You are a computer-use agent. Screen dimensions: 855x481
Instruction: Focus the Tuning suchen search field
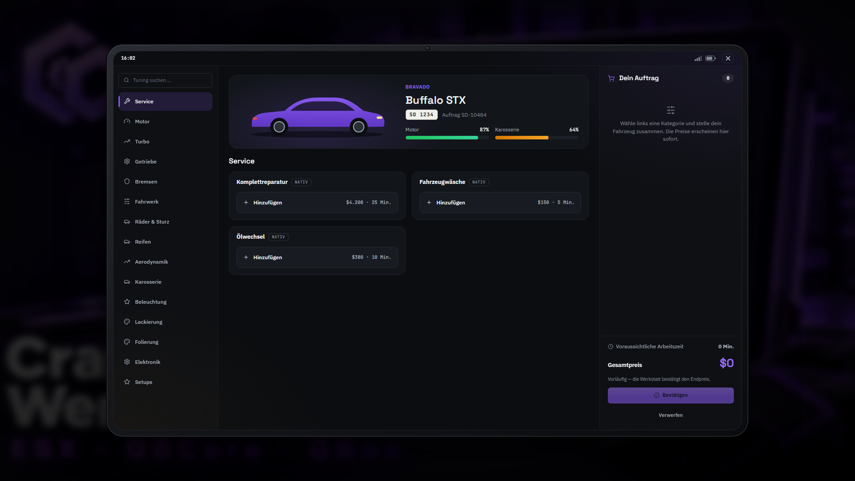point(165,80)
